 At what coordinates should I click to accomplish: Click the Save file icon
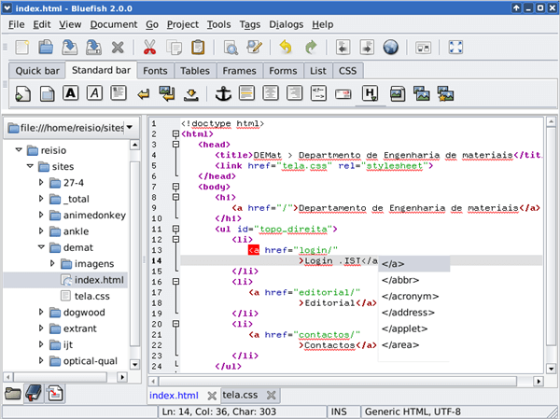pos(68,47)
